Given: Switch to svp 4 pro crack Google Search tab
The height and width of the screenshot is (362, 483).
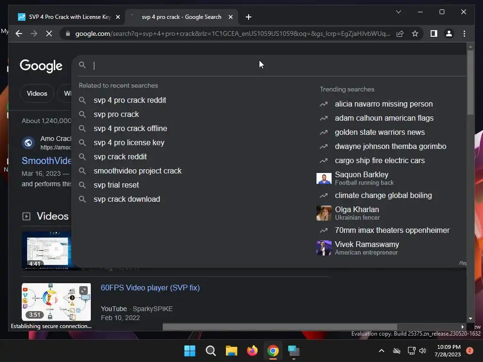Looking at the screenshot, I should (x=181, y=17).
